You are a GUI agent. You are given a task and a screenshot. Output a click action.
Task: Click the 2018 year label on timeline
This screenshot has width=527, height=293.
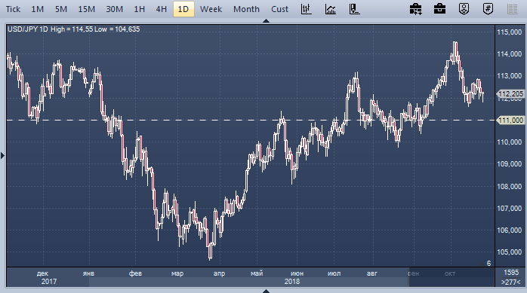[291, 282]
